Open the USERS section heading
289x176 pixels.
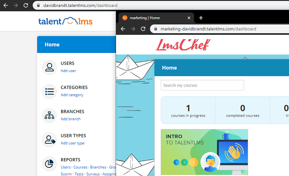67,63
